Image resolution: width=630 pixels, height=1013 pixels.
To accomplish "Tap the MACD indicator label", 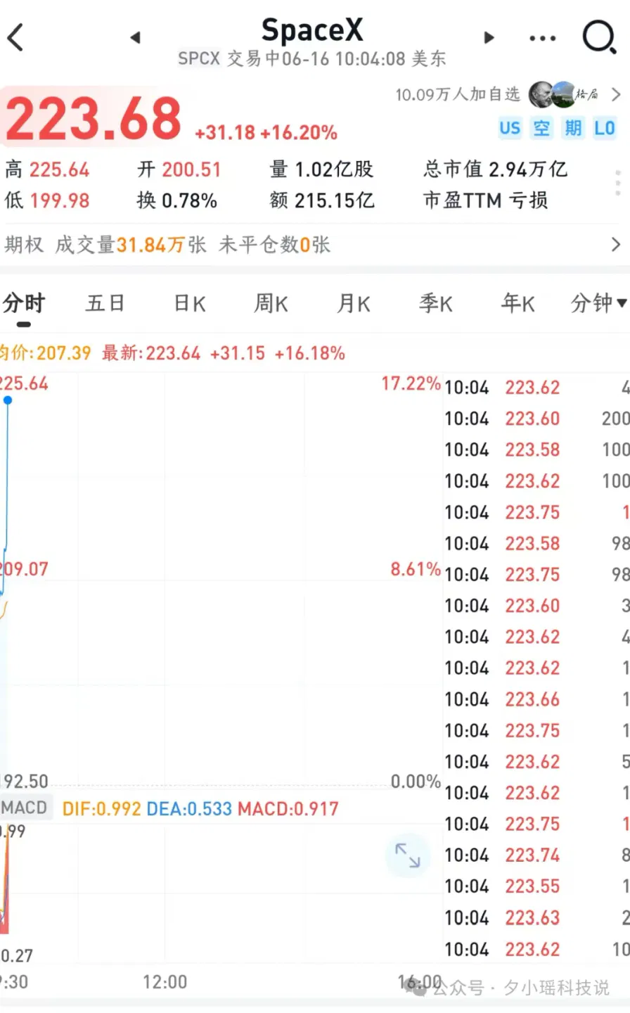I will 25,807.
